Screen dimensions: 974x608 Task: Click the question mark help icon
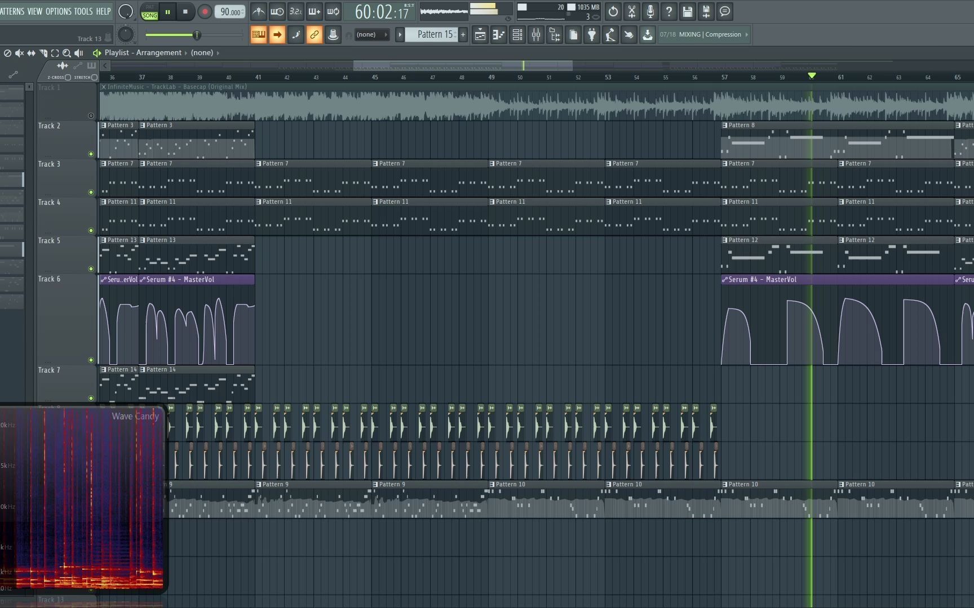669,11
